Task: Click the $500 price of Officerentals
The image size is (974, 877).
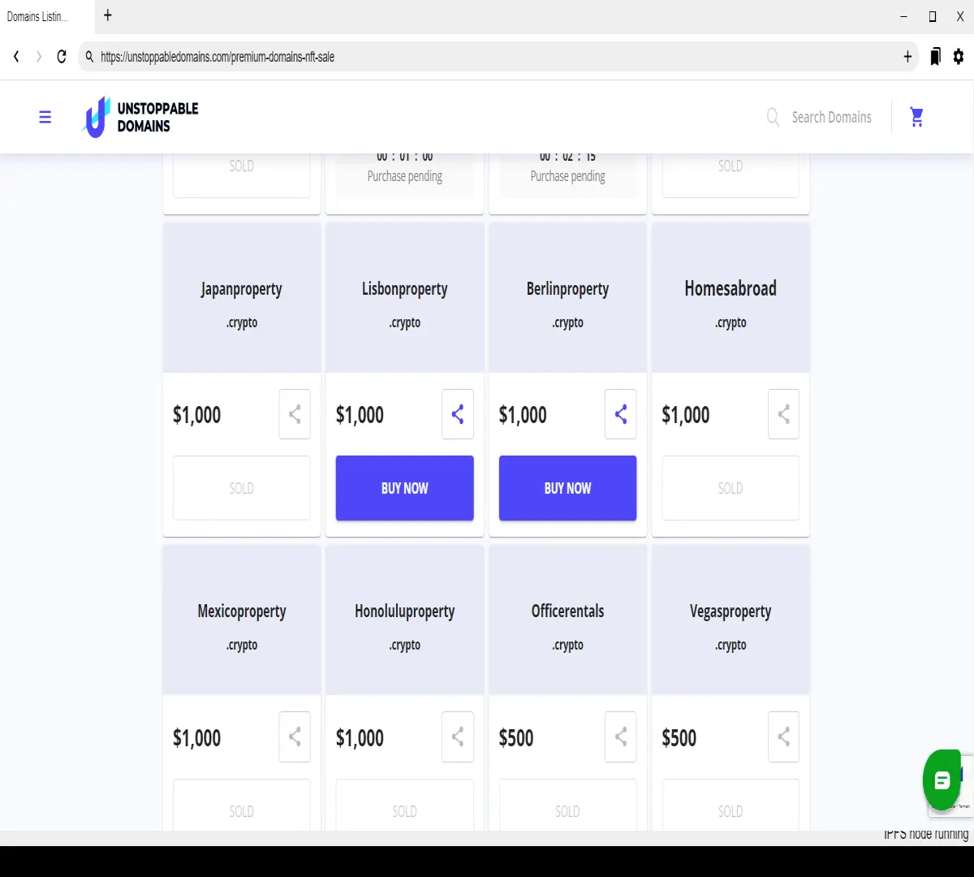Action: click(516, 738)
